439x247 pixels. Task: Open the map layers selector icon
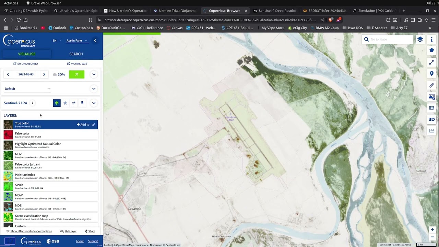420,39
